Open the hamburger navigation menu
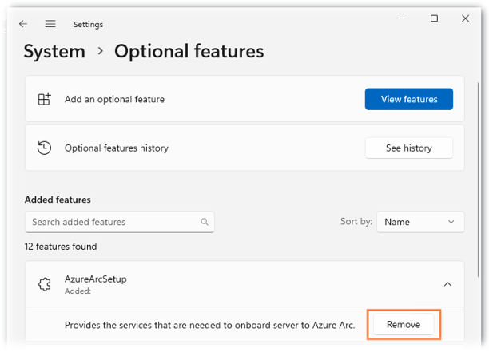 tap(50, 24)
